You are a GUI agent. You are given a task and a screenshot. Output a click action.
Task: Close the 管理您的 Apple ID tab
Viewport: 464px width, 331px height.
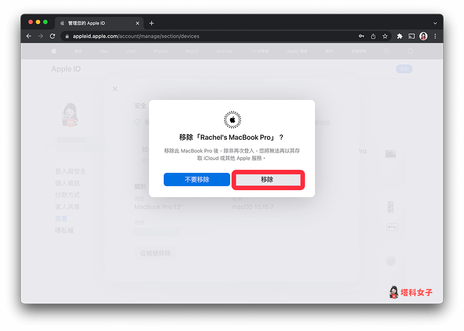[x=138, y=23]
